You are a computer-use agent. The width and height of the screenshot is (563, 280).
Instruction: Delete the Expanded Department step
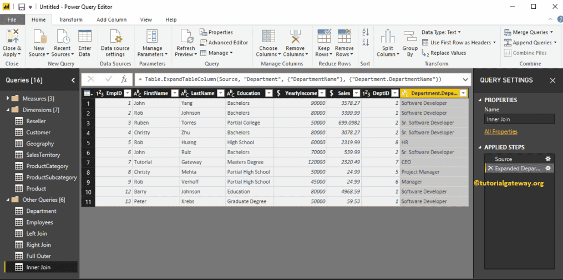tap(490, 169)
